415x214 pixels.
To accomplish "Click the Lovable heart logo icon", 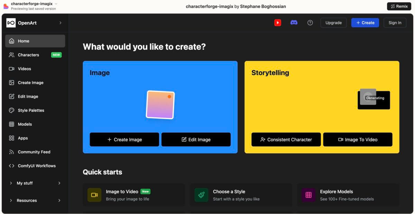I will click(6, 6).
